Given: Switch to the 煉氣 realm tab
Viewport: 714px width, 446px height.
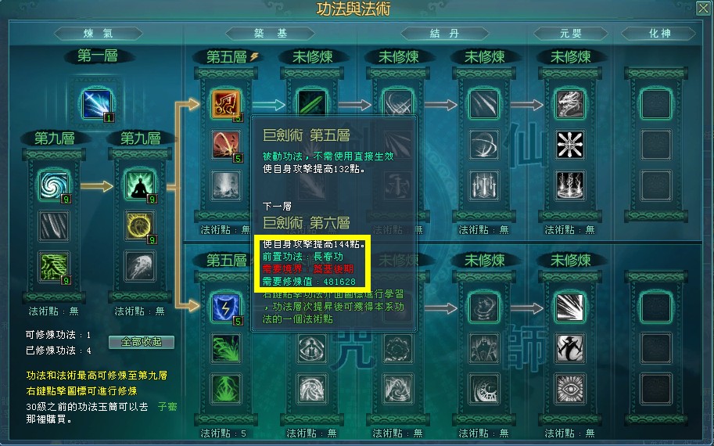Looking at the screenshot, I should pyautogui.click(x=98, y=34).
